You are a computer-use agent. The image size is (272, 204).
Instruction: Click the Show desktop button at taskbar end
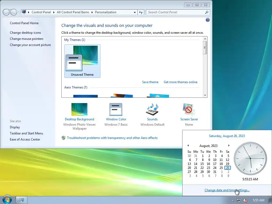pyautogui.click(x=270, y=200)
